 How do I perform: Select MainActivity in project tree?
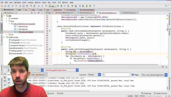click(23, 26)
